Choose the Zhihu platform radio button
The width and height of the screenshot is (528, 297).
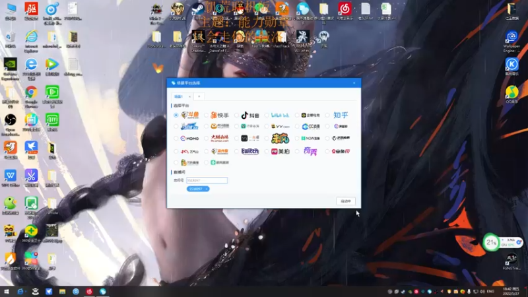click(327, 115)
